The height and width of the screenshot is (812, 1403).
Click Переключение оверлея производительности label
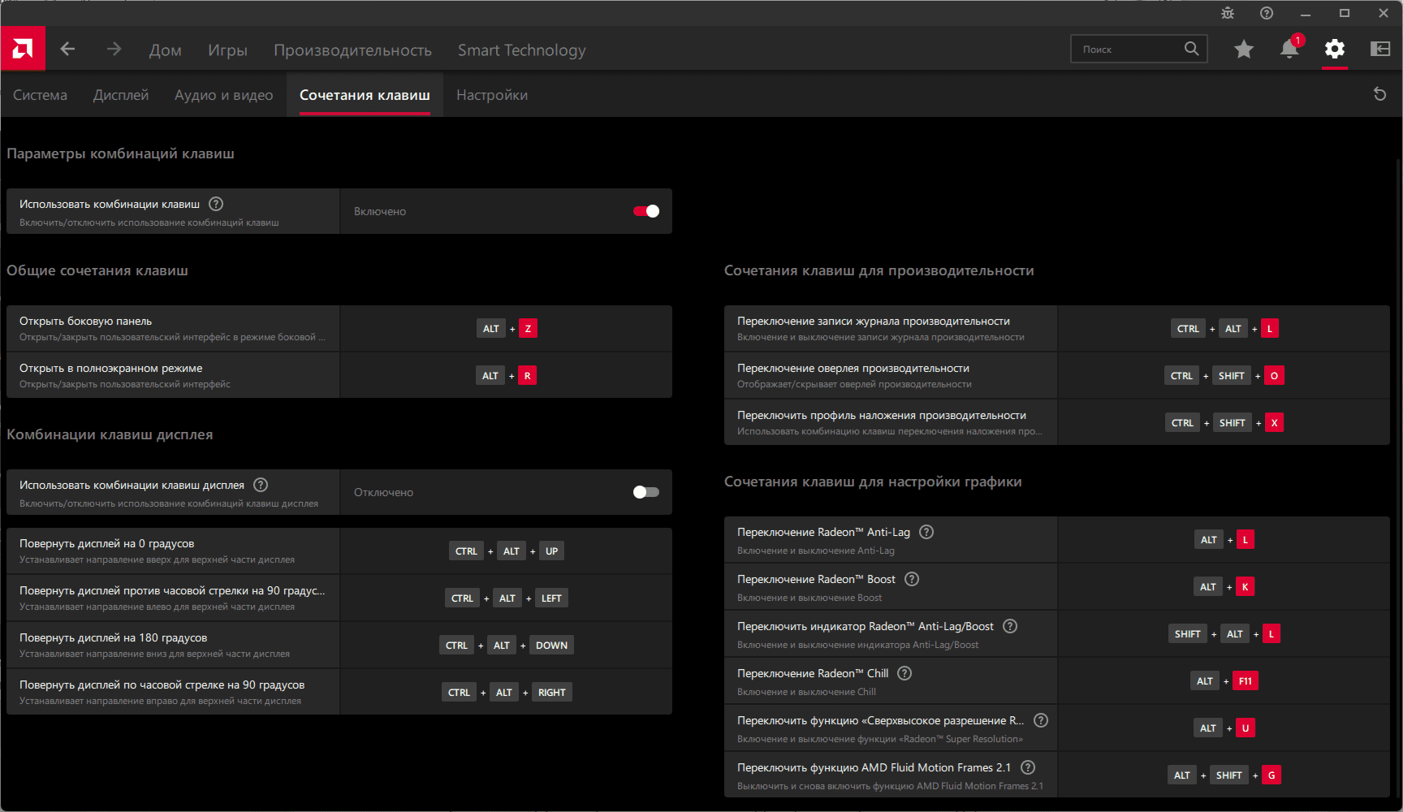point(853,369)
